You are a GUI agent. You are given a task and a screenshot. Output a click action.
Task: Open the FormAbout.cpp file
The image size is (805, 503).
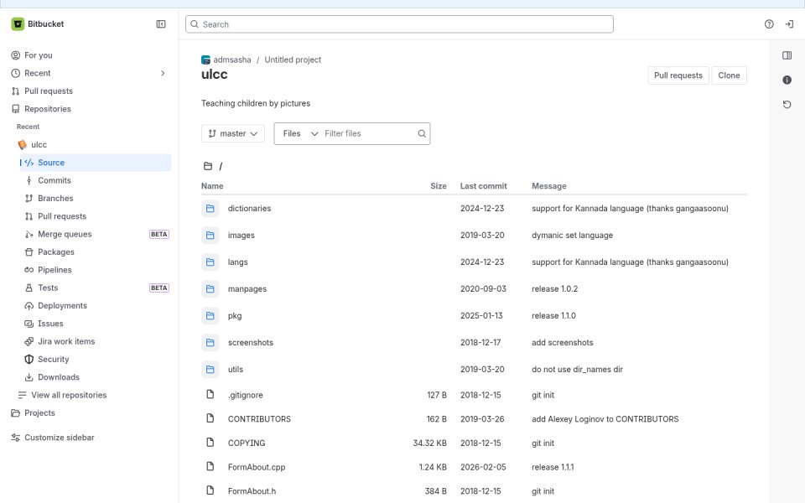point(257,467)
